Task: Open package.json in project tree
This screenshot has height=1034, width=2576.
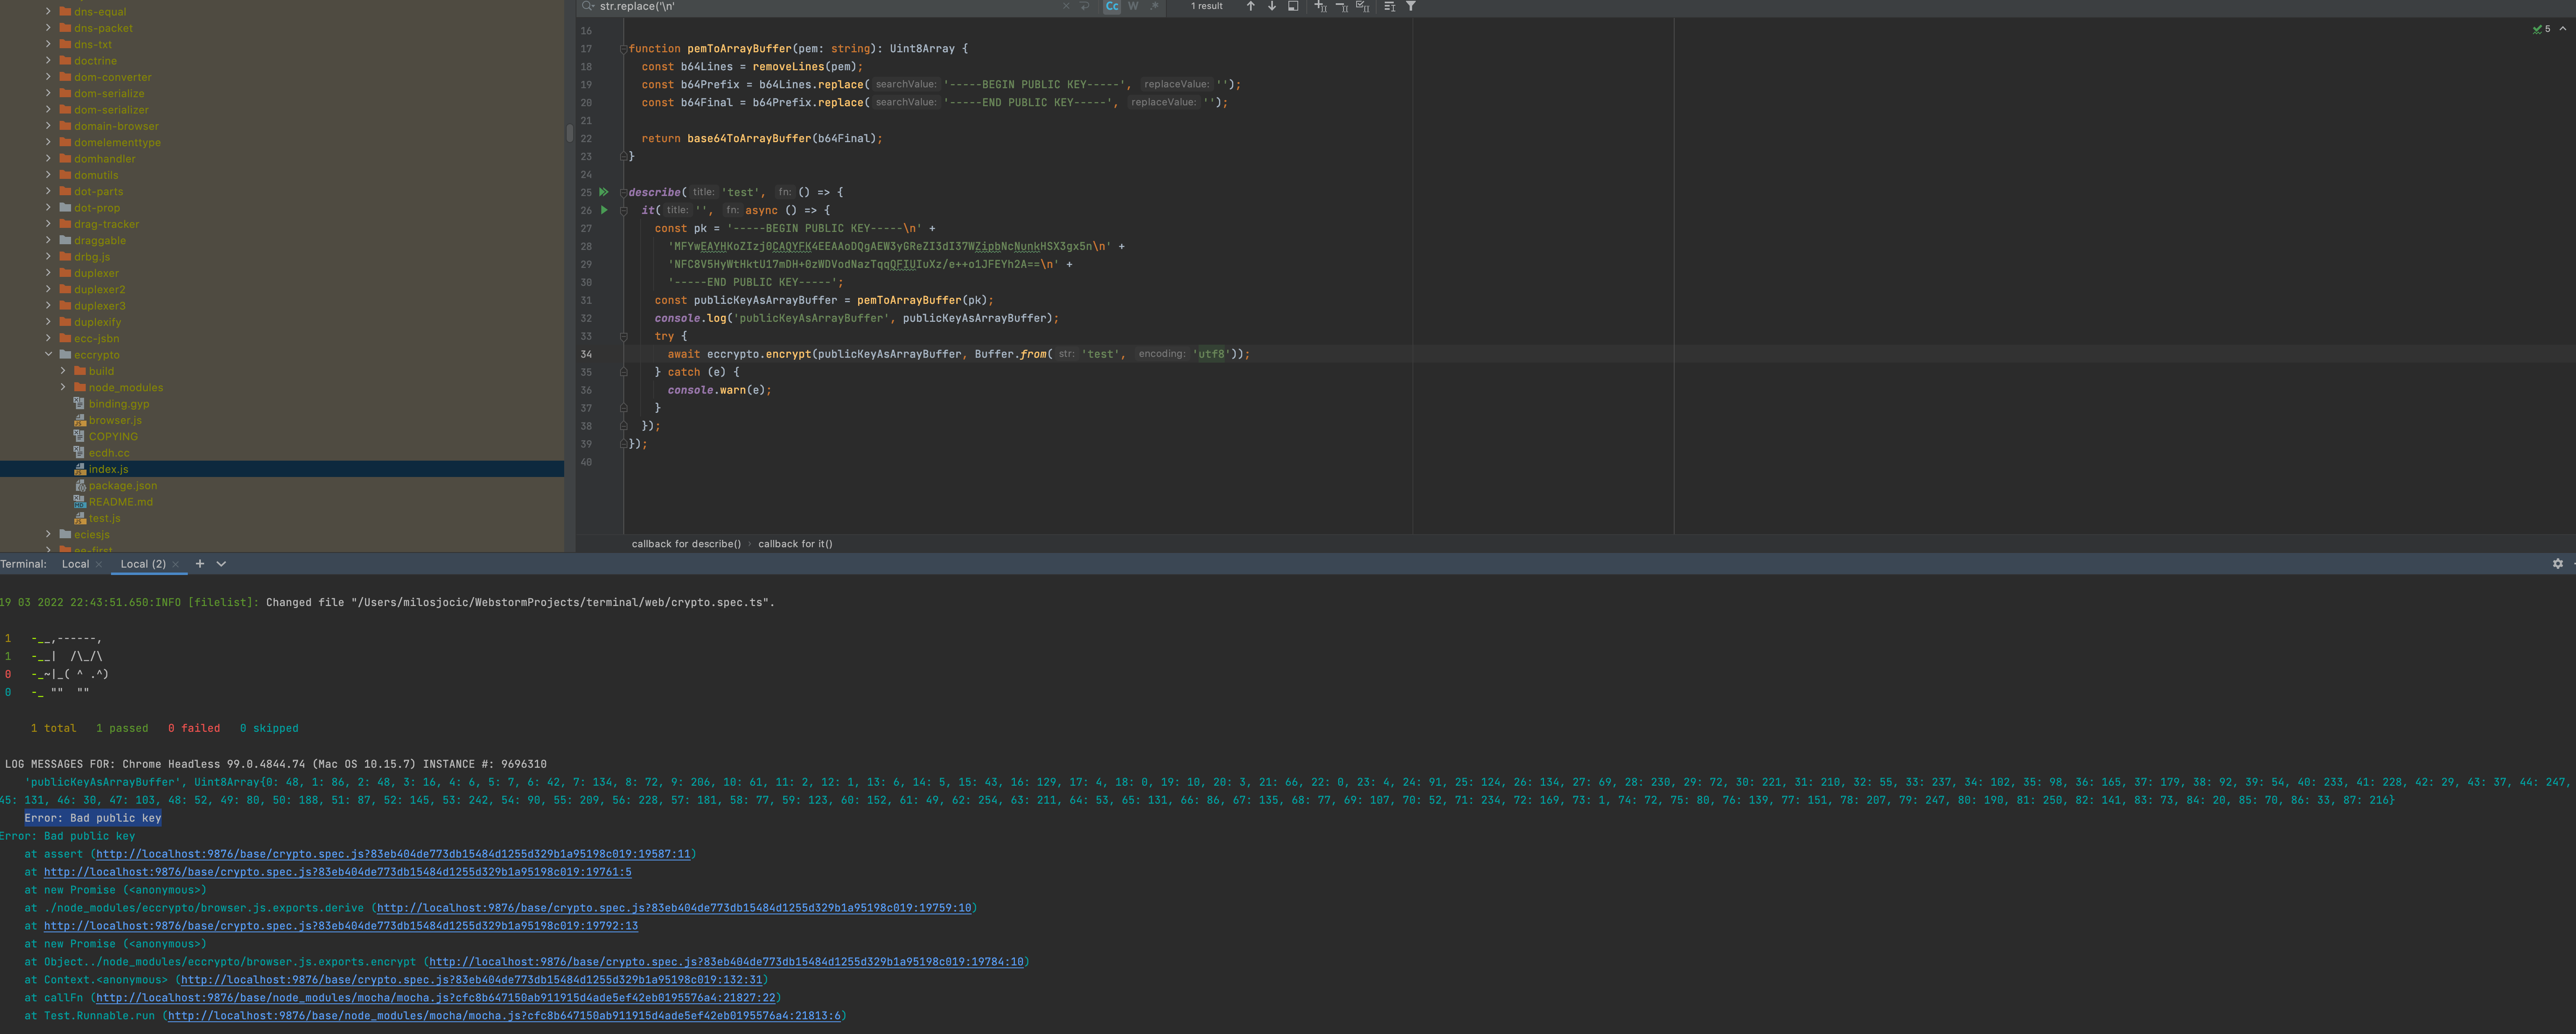Action: tap(122, 485)
